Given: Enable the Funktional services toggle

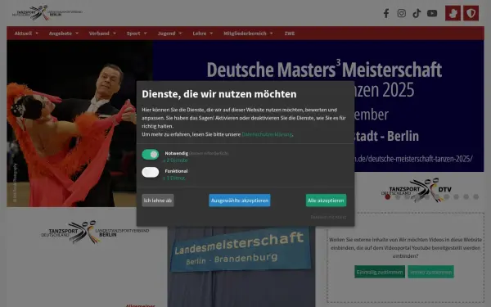Looking at the screenshot, I should 151,172.
